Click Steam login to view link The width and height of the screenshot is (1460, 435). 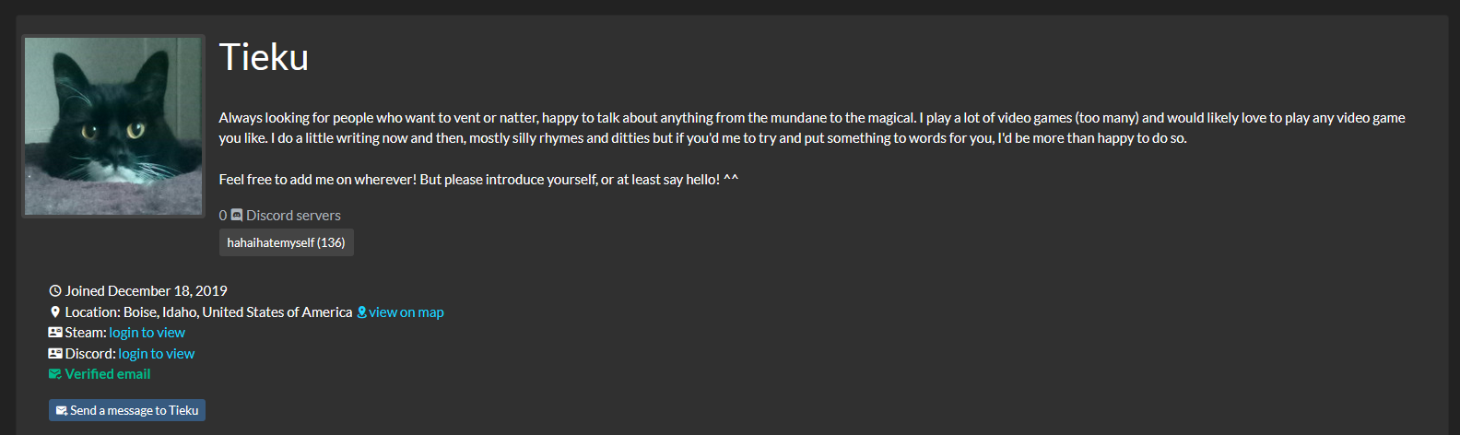tap(147, 332)
